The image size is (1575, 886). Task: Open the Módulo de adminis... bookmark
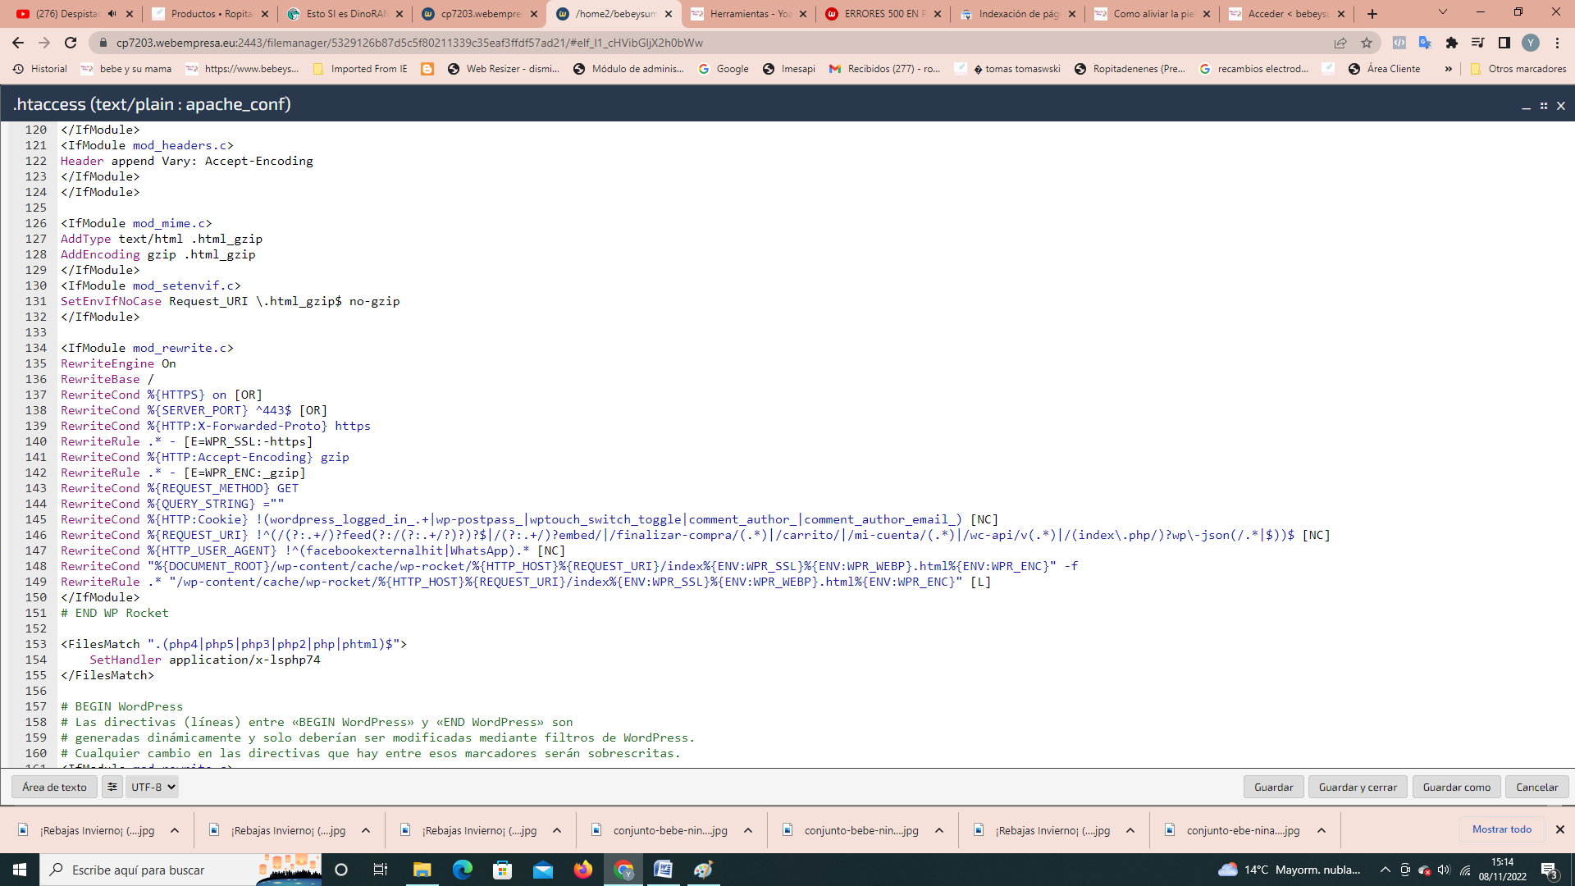coord(628,69)
